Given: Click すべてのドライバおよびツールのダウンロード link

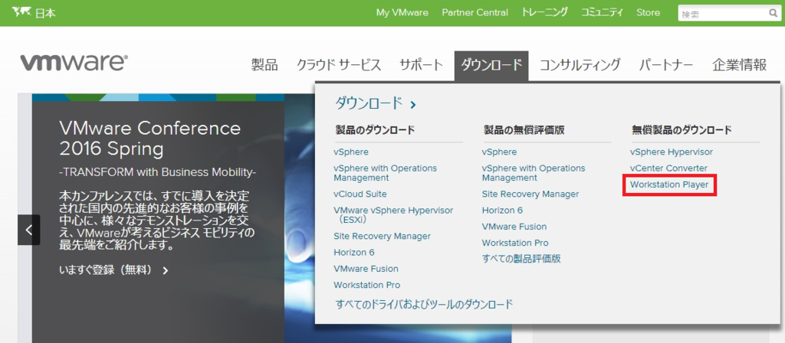Looking at the screenshot, I should pos(425,304).
